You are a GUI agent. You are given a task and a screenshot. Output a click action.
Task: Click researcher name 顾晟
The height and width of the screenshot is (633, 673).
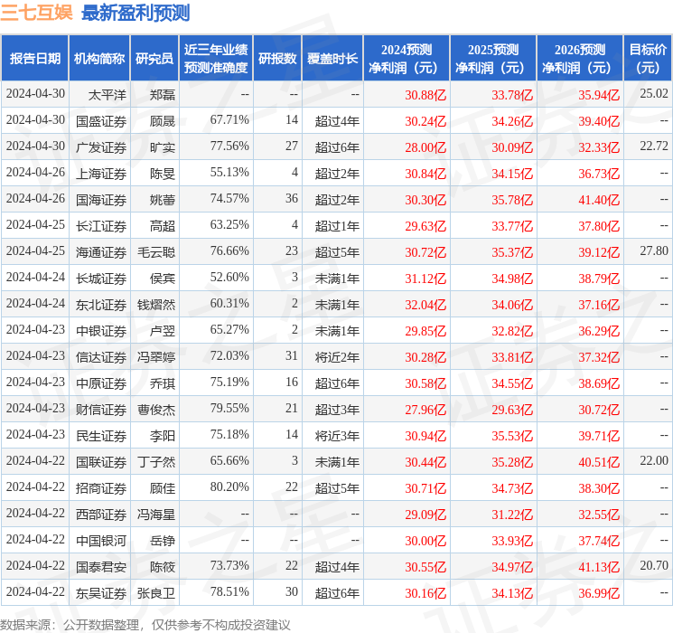(163, 121)
